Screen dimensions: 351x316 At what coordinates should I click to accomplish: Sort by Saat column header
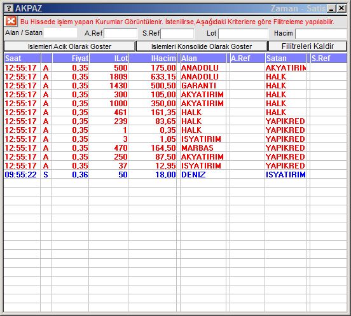(x=22, y=58)
